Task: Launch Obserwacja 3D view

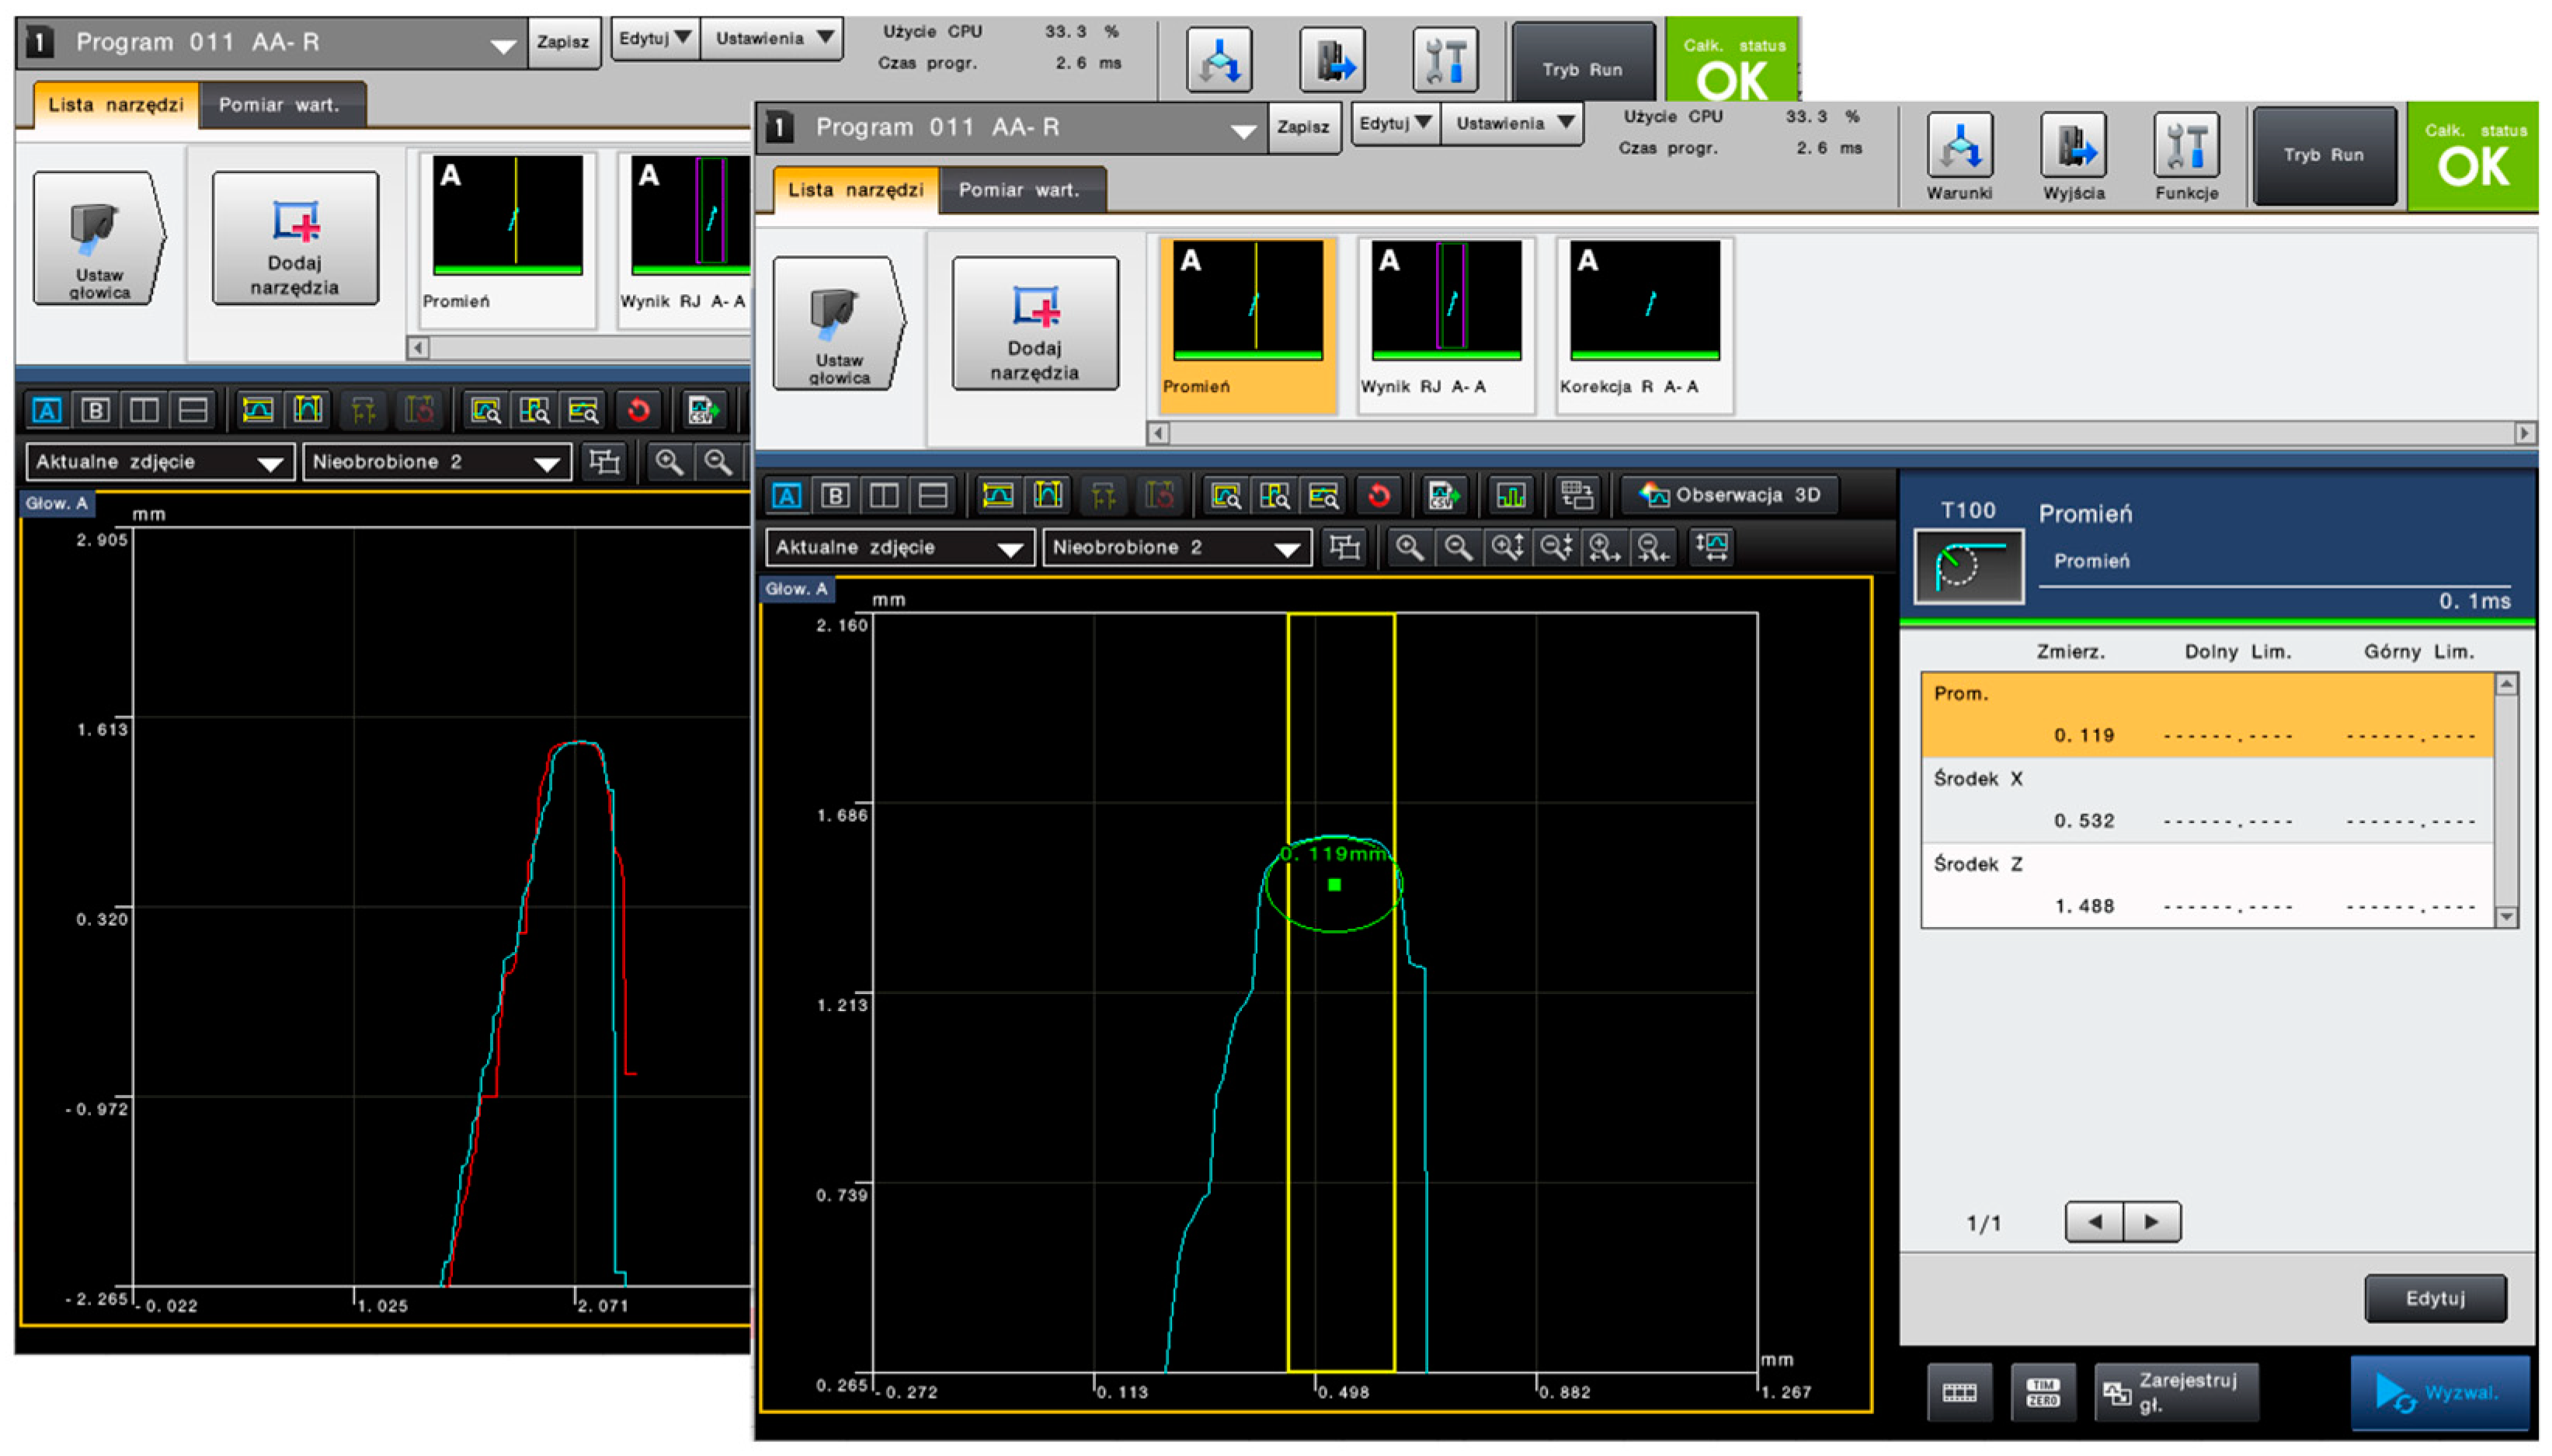Action: [x=1730, y=495]
